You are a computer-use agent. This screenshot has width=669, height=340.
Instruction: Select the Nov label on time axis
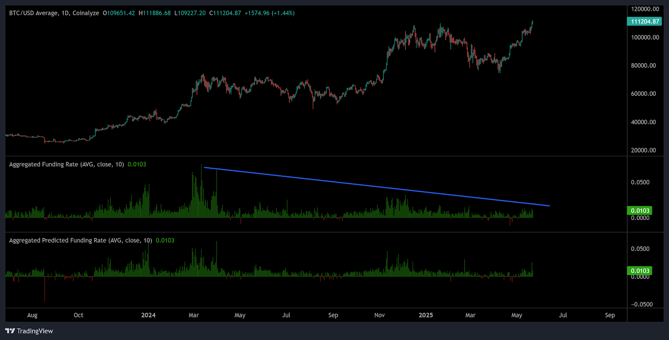[379, 315]
